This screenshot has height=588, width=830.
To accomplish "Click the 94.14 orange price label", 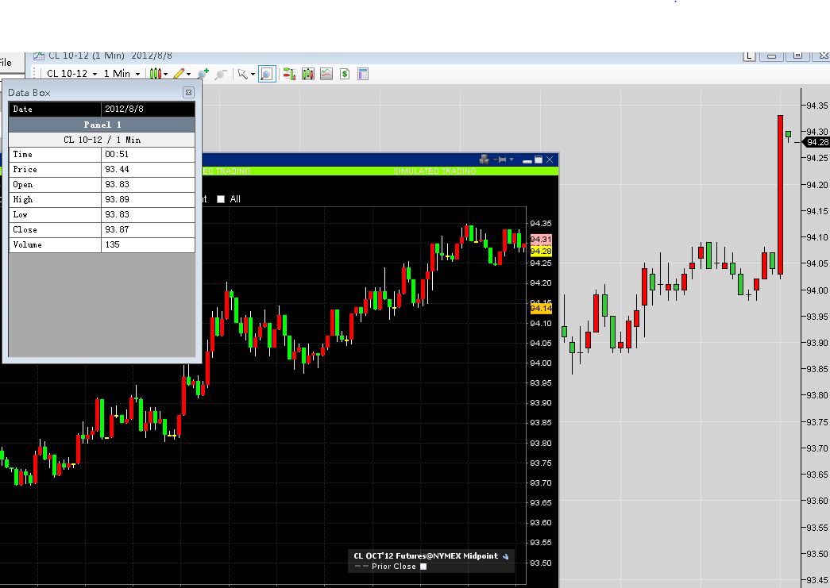I will (541, 308).
